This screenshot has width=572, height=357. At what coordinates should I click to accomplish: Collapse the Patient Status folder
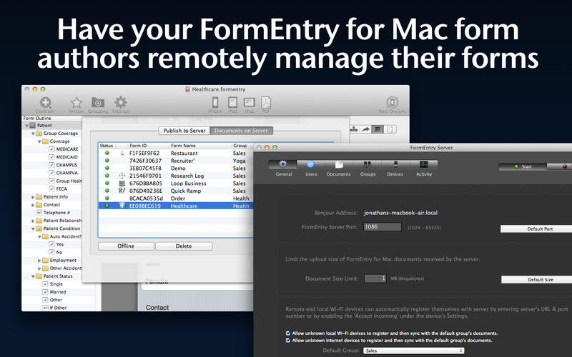[x=33, y=276]
